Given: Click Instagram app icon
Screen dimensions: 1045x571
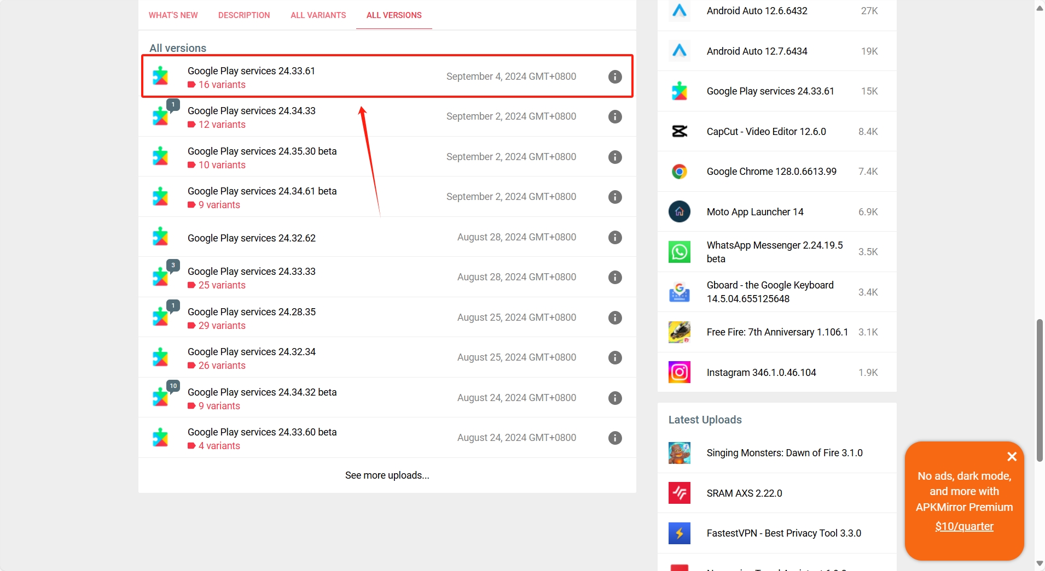Looking at the screenshot, I should (680, 372).
